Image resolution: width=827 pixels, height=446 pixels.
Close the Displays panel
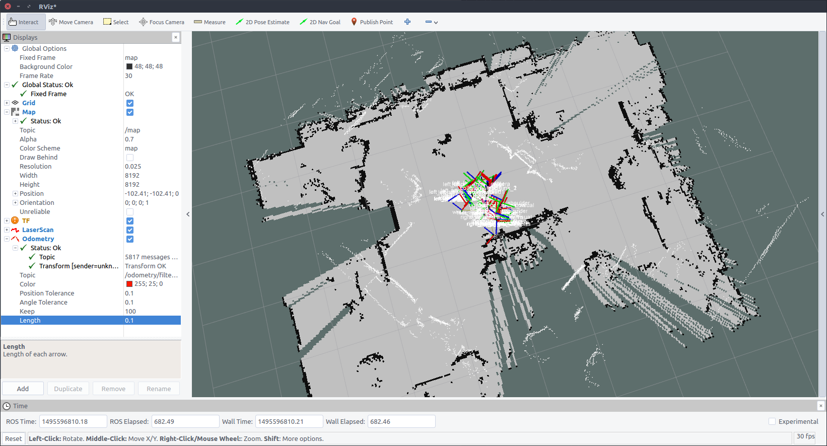175,37
